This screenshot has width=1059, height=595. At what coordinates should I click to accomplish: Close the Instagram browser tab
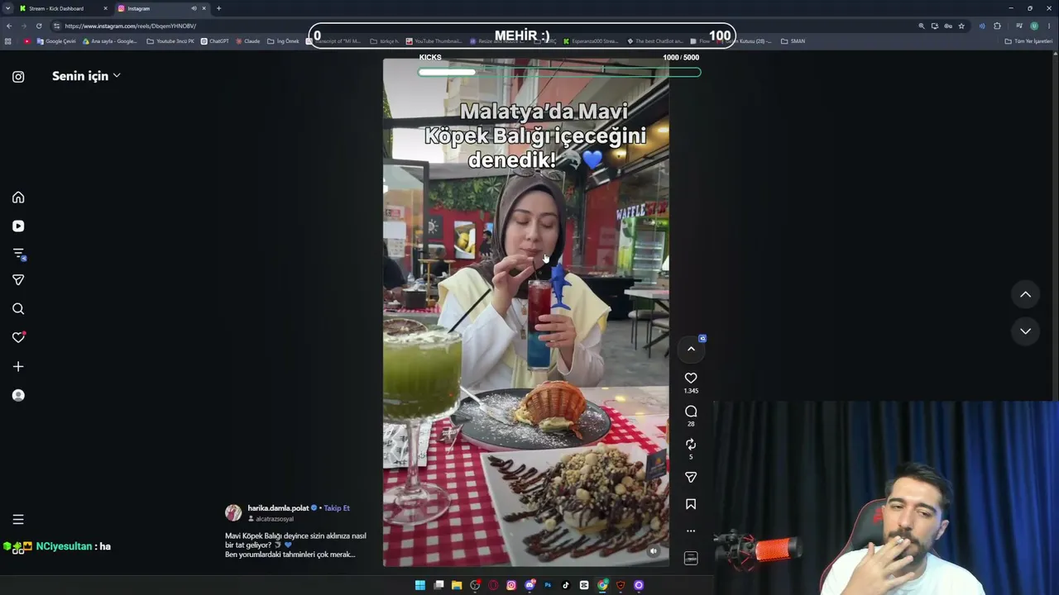click(204, 8)
